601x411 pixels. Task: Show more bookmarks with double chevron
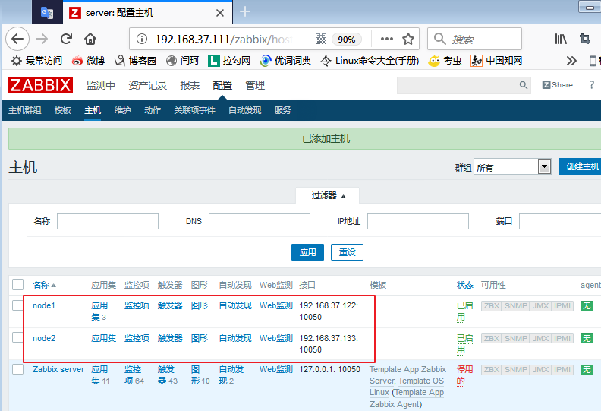[x=571, y=61]
